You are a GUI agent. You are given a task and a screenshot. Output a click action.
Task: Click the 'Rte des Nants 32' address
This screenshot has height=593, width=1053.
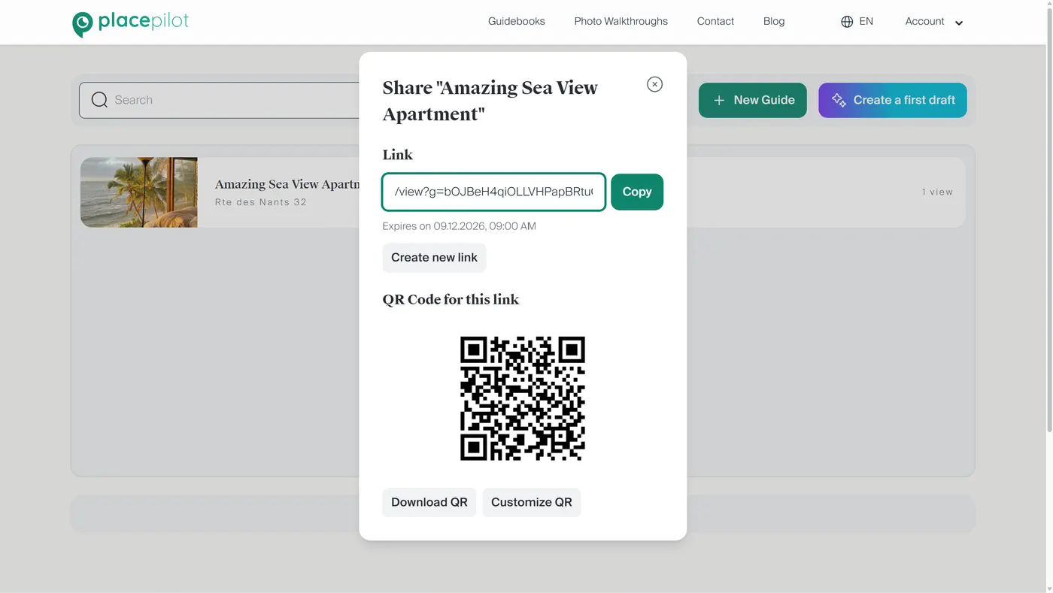pyautogui.click(x=261, y=201)
